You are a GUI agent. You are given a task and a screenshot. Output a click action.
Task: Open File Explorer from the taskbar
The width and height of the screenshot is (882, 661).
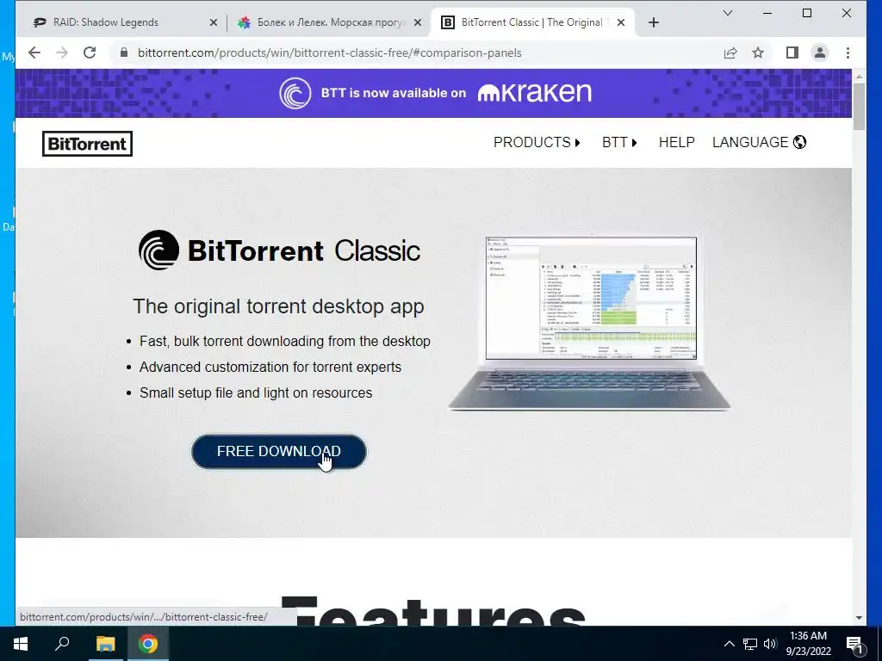click(105, 644)
